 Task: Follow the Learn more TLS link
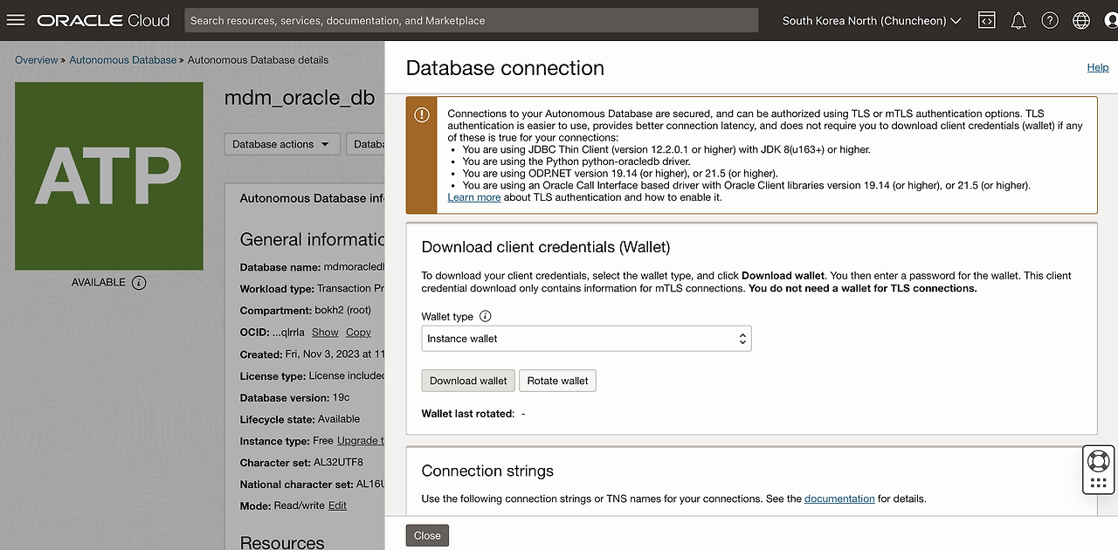tap(474, 197)
